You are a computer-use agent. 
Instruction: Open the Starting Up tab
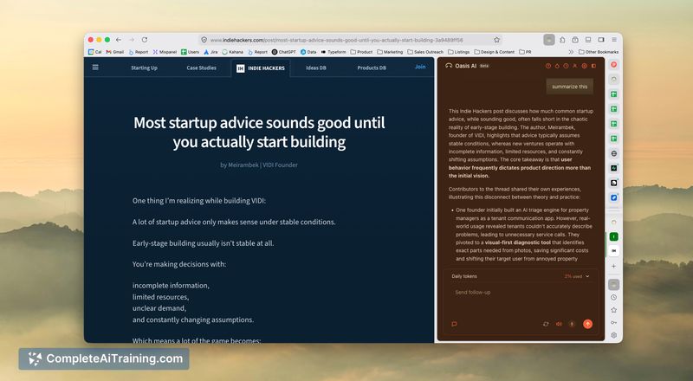tap(144, 68)
